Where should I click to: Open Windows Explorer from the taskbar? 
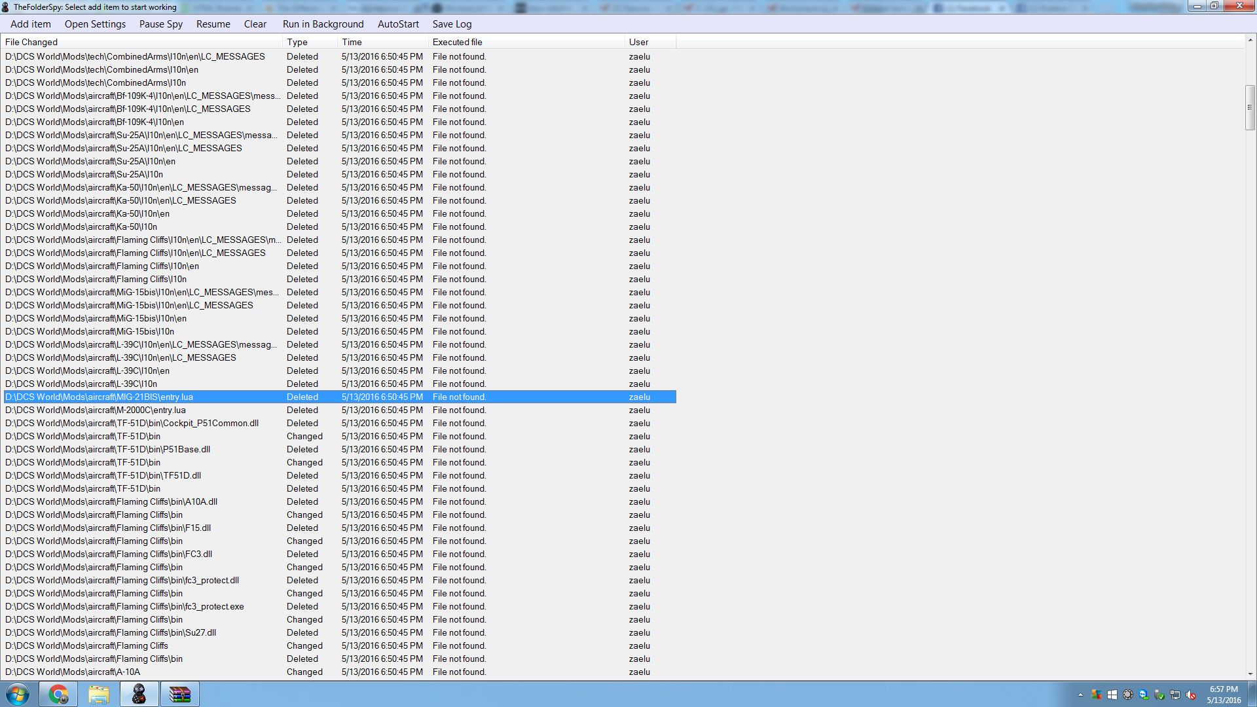[99, 694]
